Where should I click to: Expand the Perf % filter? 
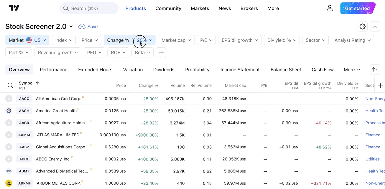(x=19, y=52)
